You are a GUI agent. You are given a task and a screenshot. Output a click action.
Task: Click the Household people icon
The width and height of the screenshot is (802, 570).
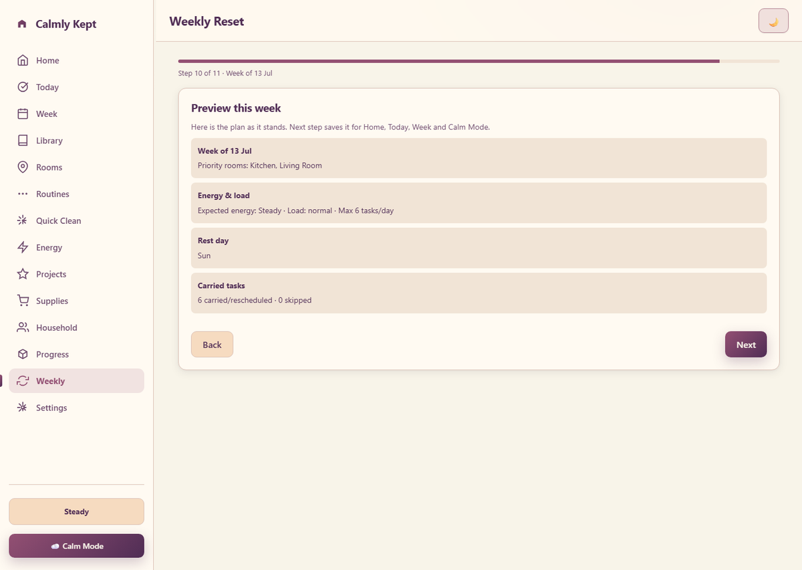click(x=23, y=327)
